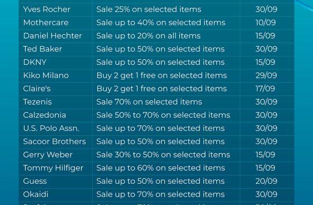Click the 20/09 date in Guess row

pos(266,181)
